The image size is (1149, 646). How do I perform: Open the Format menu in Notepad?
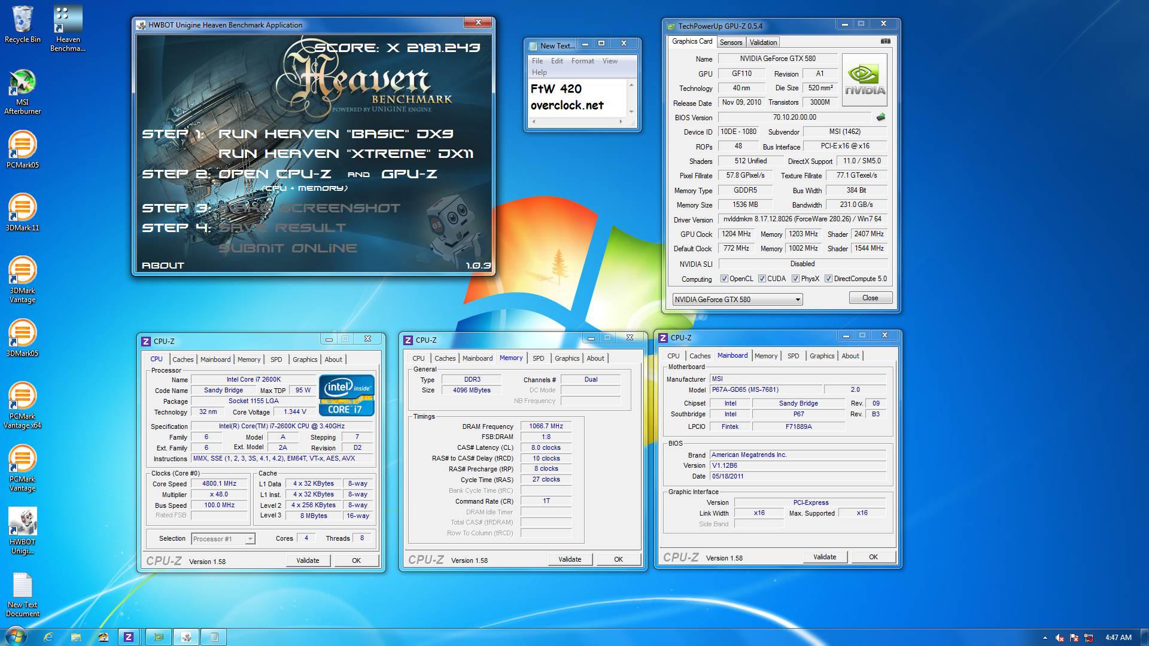point(582,61)
